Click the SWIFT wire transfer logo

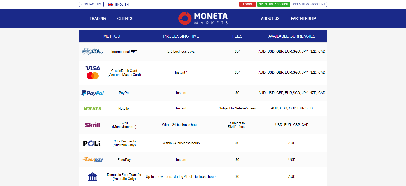click(x=93, y=51)
